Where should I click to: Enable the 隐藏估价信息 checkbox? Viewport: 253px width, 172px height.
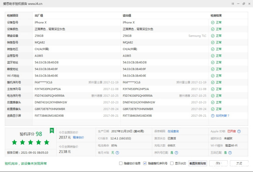point(121,163)
